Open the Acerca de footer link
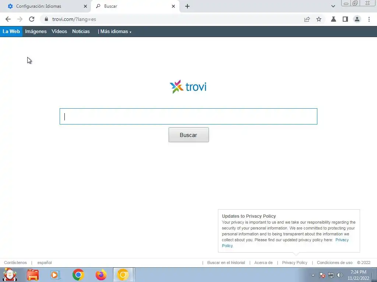The image size is (377, 282). [x=264, y=263]
